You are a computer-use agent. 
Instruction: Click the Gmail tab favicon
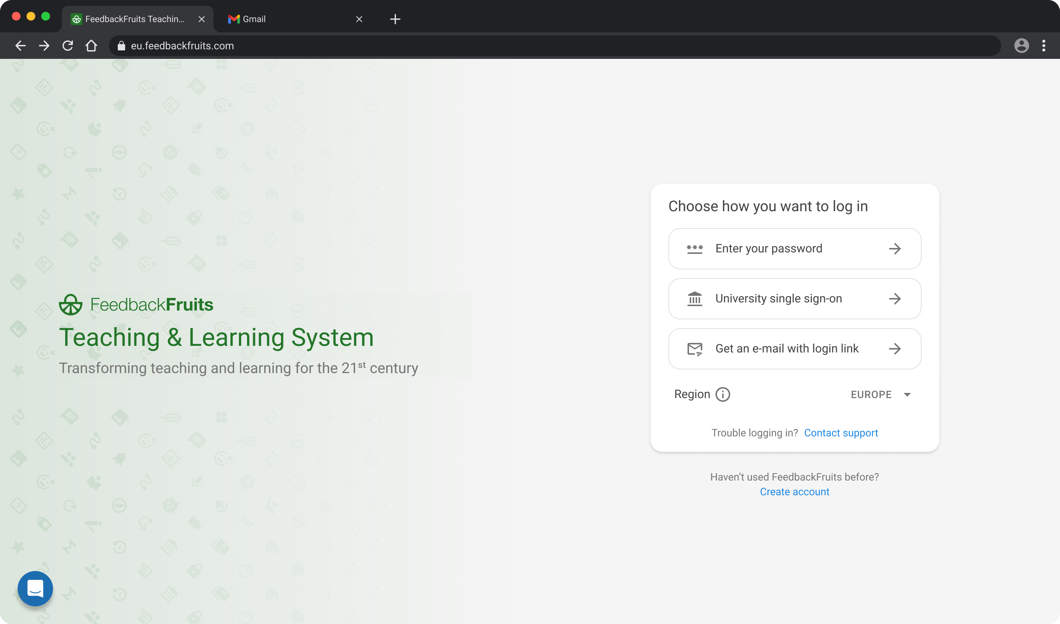233,19
